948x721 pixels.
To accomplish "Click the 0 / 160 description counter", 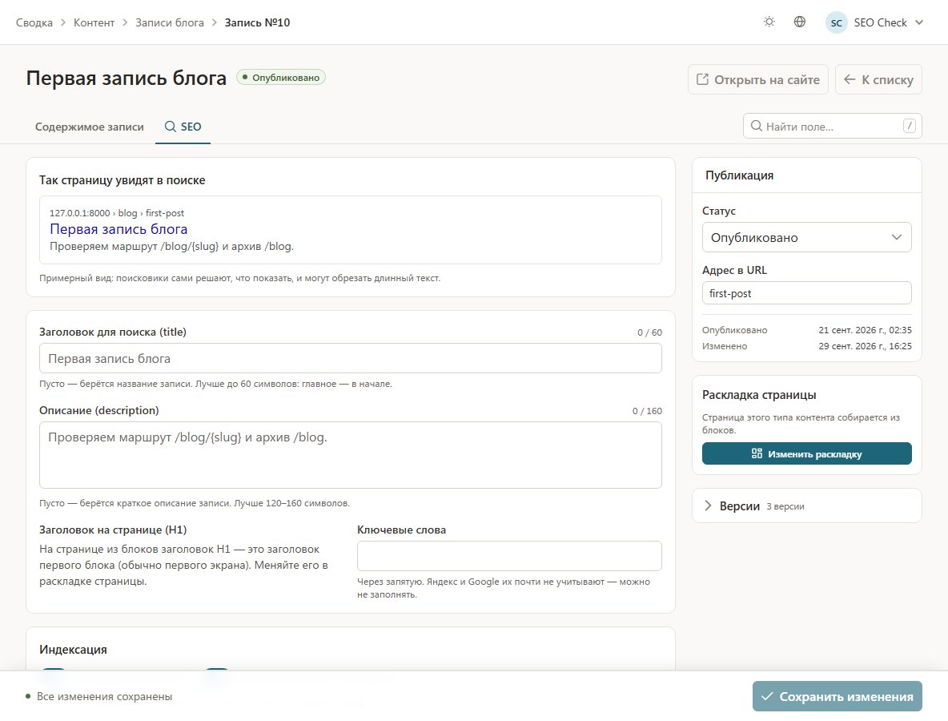I will 647,411.
